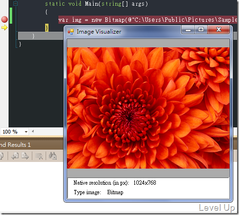Click the Image Visualizer title bar text
Image resolution: width=239 pixels, height=215 pixels.
click(x=99, y=32)
